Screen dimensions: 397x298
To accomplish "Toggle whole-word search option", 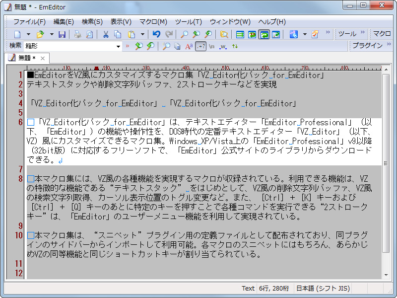I will point(223,46).
